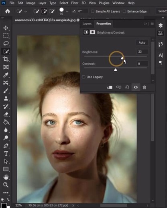Select the Paint Bucket tool
This screenshot has height=208, width=167.
pos(6,122)
